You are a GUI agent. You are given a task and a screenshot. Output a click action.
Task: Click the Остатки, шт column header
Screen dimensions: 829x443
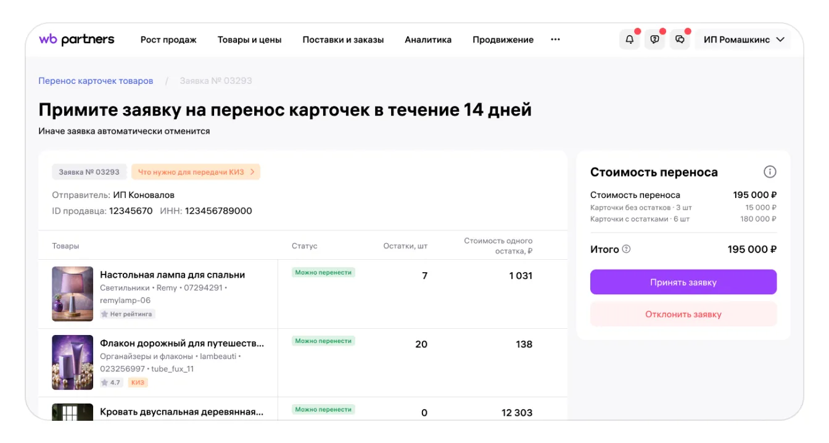pyautogui.click(x=405, y=246)
